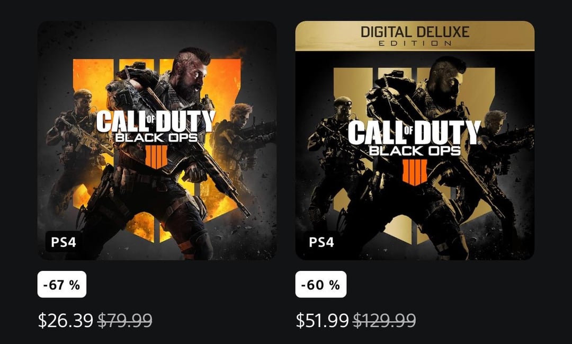Click the Call of Duty logo on the gold cover
The image size is (572, 344).
pyautogui.click(x=414, y=131)
